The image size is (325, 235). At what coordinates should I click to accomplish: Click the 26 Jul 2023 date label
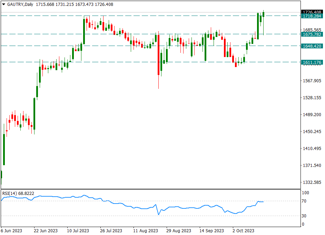[x=111, y=231]
